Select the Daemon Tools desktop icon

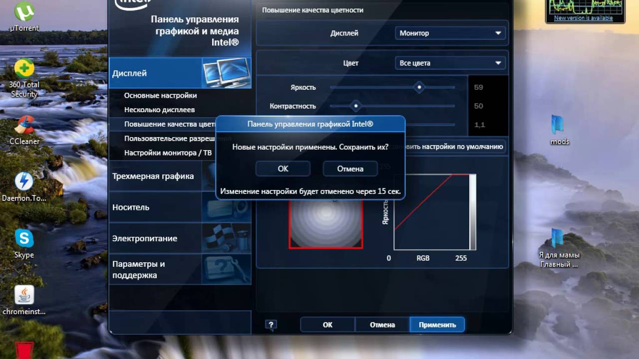[24, 187]
